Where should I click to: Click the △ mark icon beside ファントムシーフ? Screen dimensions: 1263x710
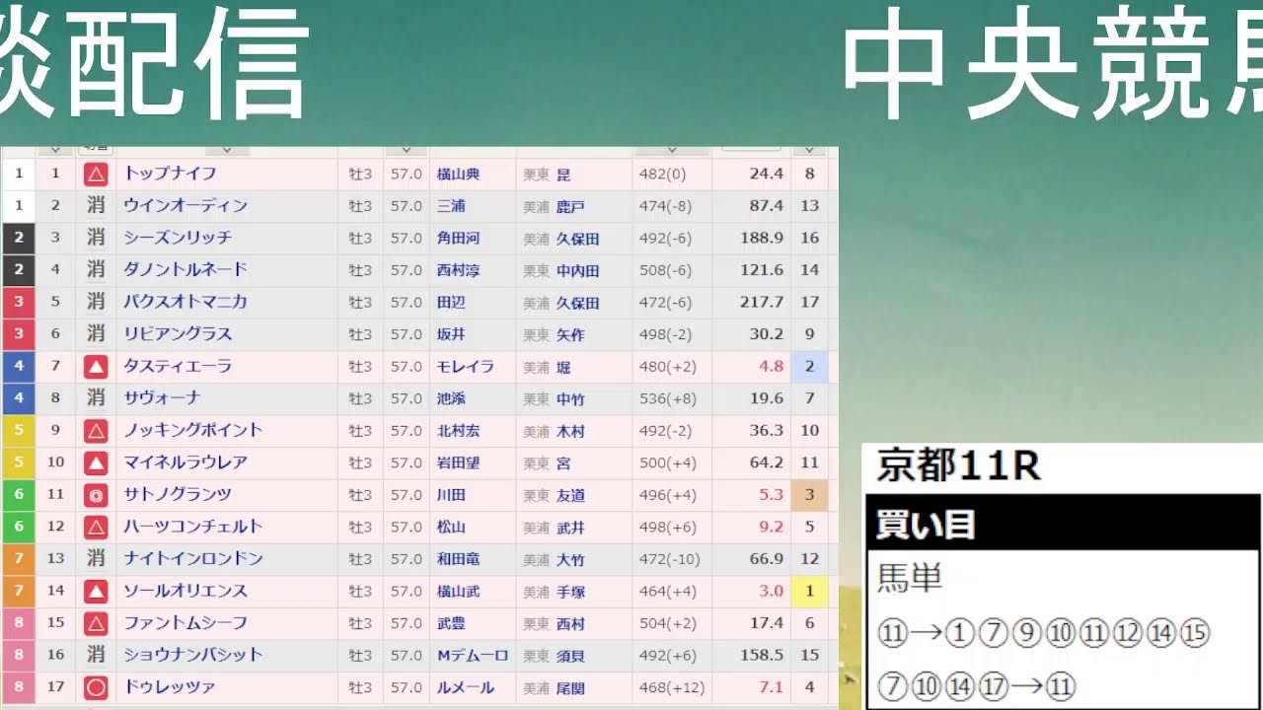point(95,623)
